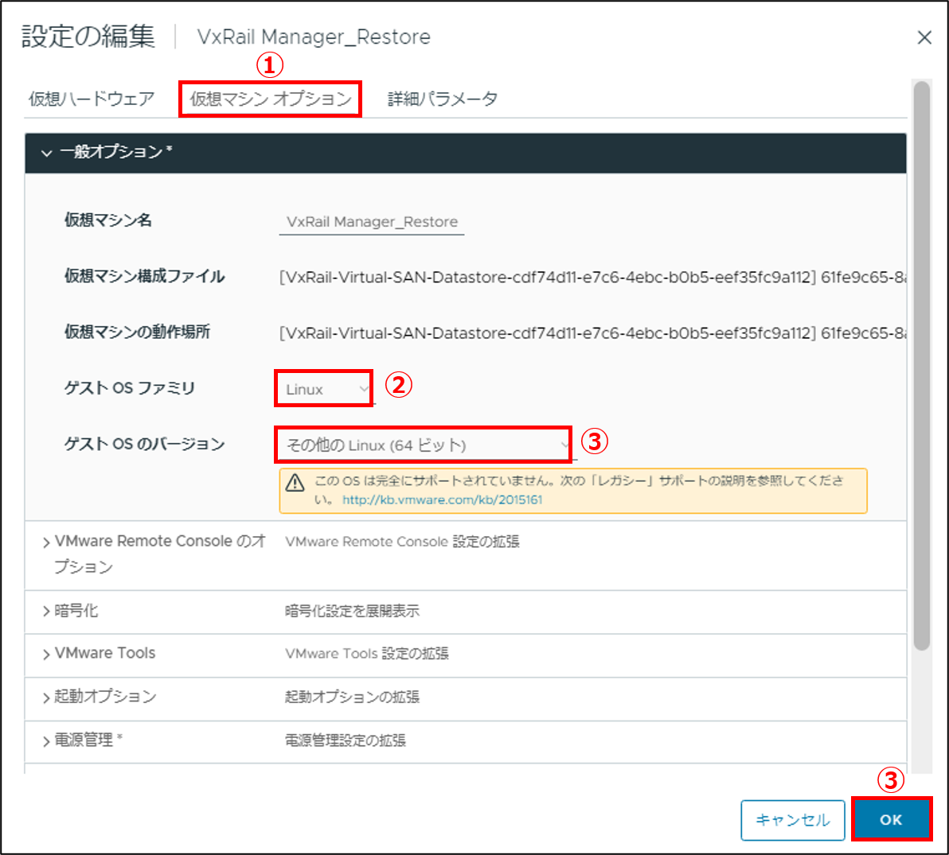Collapse the 一般オプション section
Screen dimensions: 949x855
[47, 153]
